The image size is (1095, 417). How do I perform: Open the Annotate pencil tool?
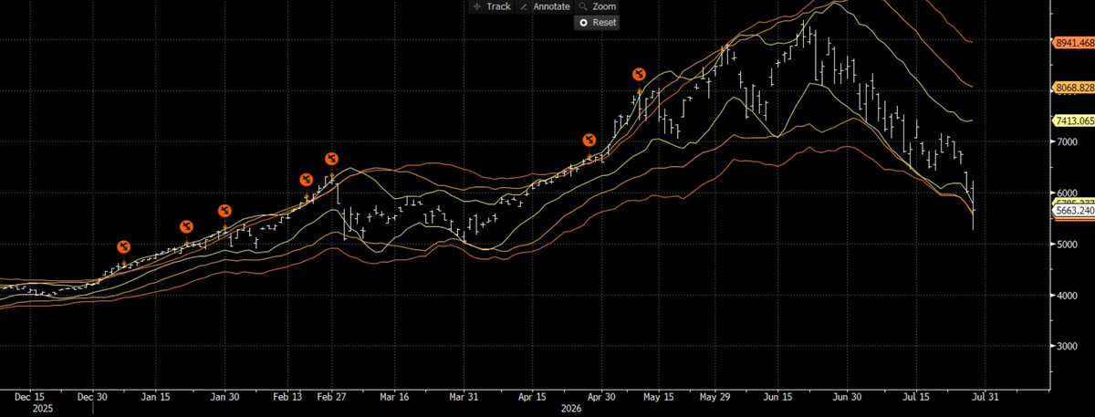pos(544,6)
